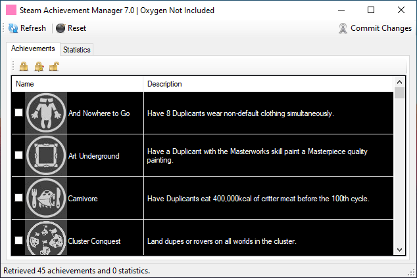This screenshot has width=417, height=278.
Task: Switch to the Statistics tab
Action: (76, 50)
